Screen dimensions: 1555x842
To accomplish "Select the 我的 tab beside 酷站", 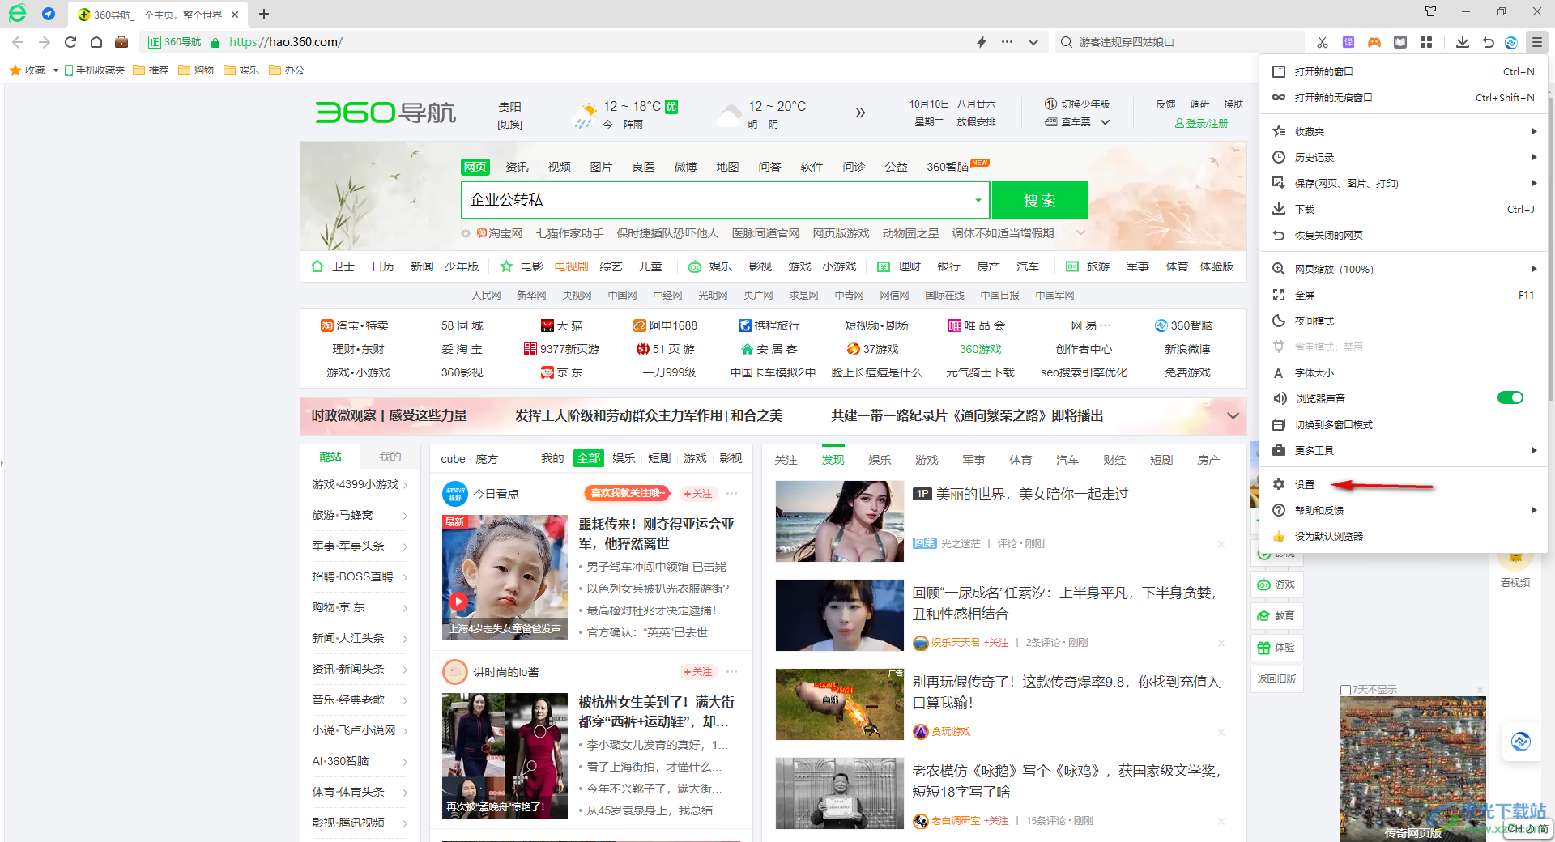I will (390, 457).
